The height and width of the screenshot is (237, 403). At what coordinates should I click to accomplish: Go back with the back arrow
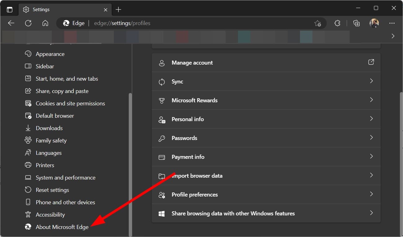[x=11, y=23]
